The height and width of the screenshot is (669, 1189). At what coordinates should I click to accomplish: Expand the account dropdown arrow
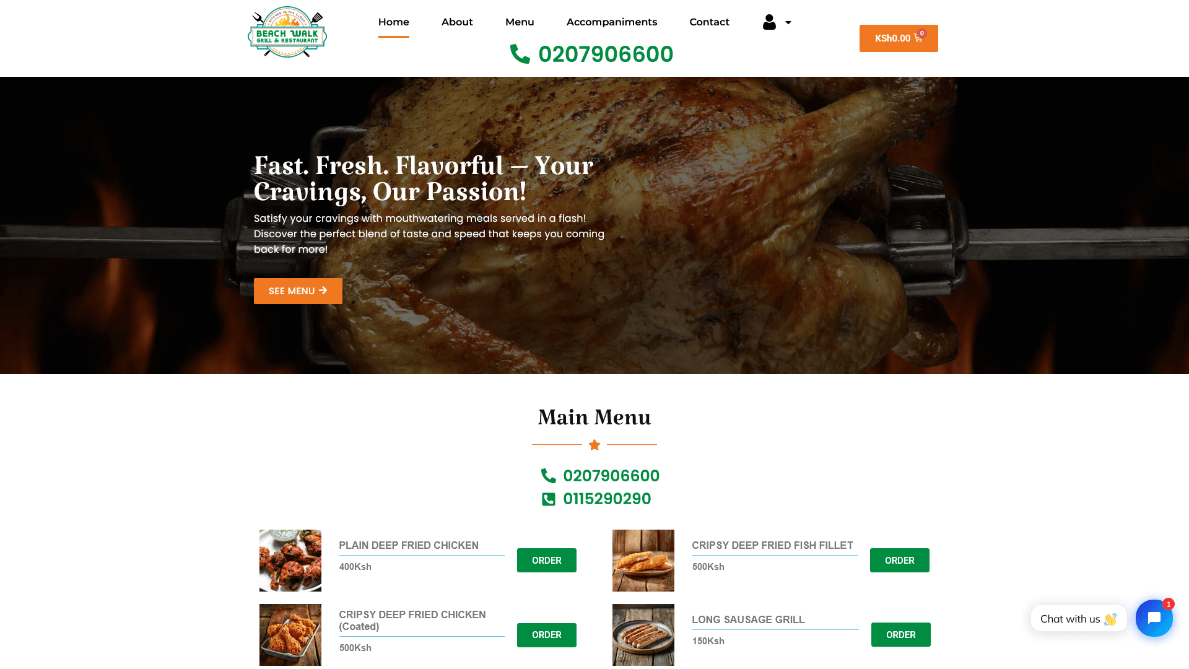pos(788,23)
